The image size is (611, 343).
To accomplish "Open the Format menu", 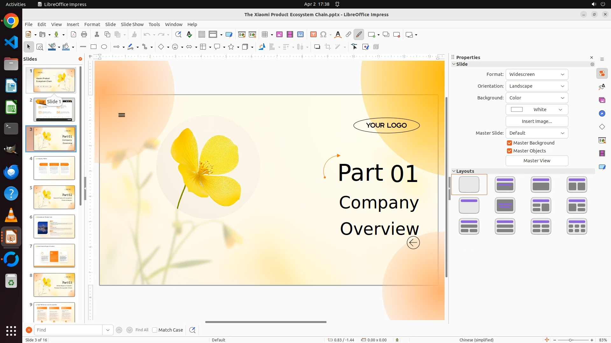I will coord(92,24).
